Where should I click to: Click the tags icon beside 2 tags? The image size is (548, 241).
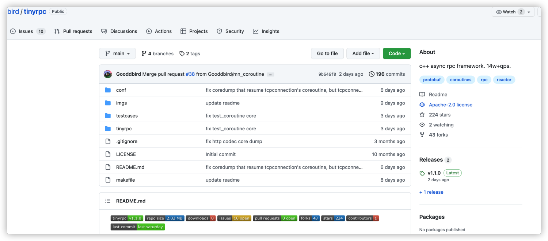coord(182,54)
